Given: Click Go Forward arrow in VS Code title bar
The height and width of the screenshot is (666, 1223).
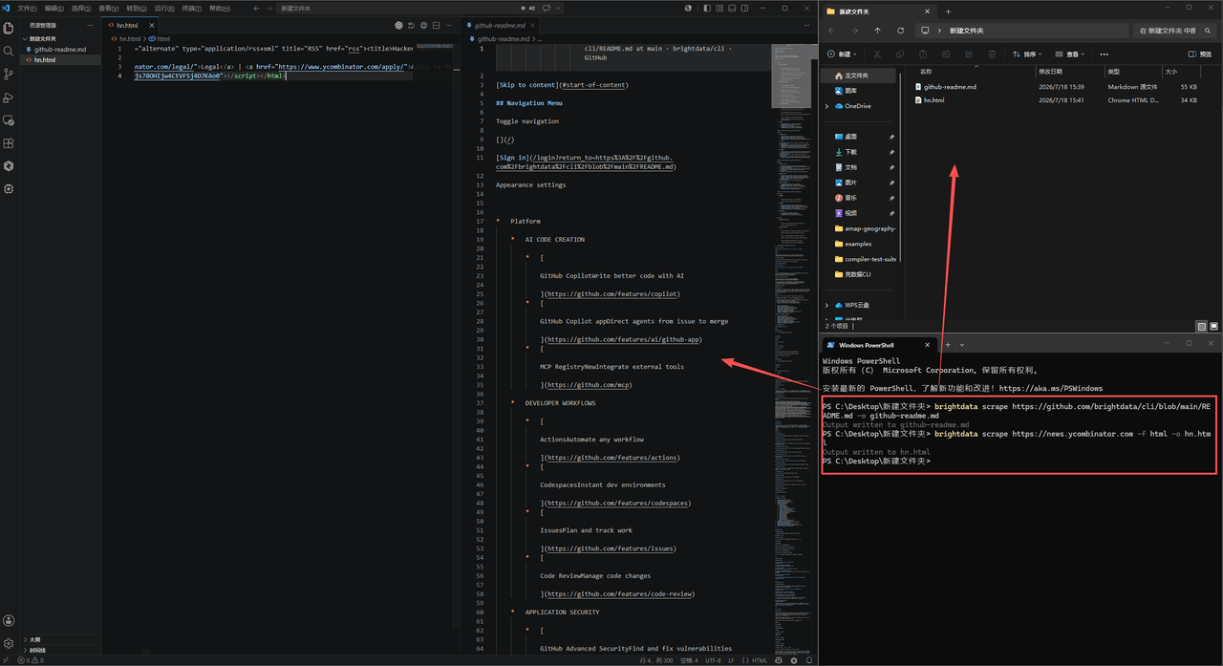Looking at the screenshot, I should (269, 8).
